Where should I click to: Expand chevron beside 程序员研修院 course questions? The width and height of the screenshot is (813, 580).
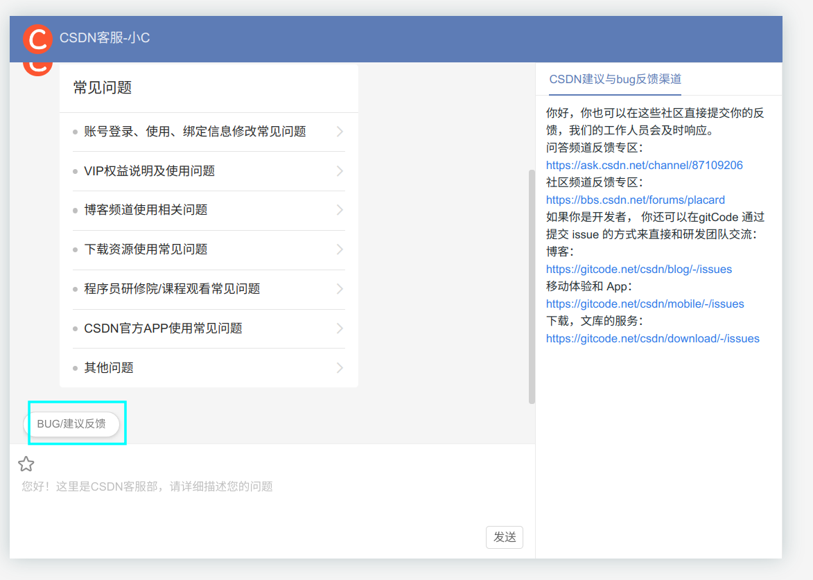click(x=340, y=289)
